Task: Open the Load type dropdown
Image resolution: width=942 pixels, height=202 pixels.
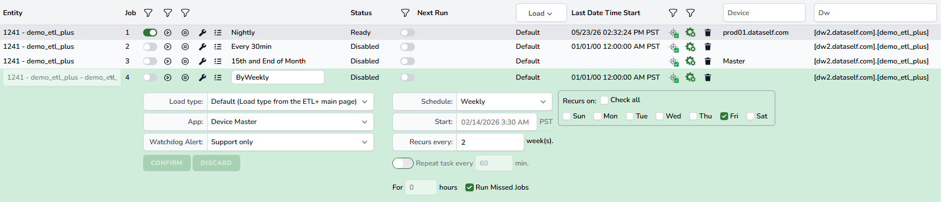Action: (290, 102)
